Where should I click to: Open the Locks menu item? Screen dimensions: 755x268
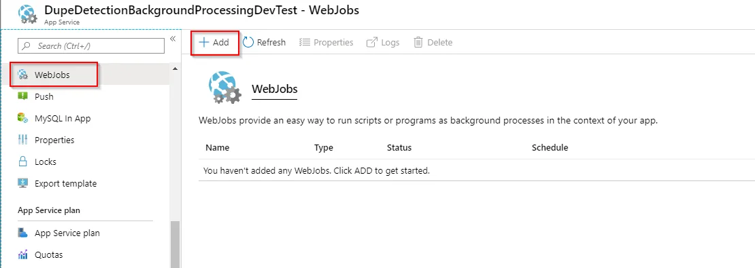tap(85, 161)
